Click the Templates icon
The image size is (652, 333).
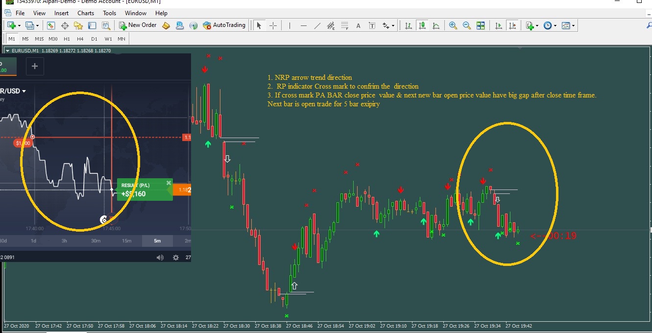566,25
